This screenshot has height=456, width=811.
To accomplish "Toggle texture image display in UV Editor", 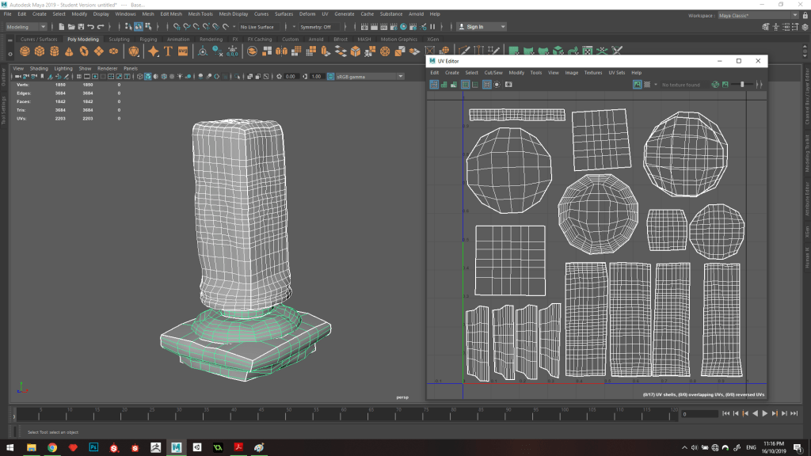I will [x=638, y=84].
